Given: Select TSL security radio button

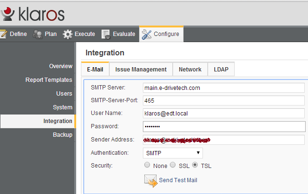Looking at the screenshot, I should pyautogui.click(x=195, y=165).
